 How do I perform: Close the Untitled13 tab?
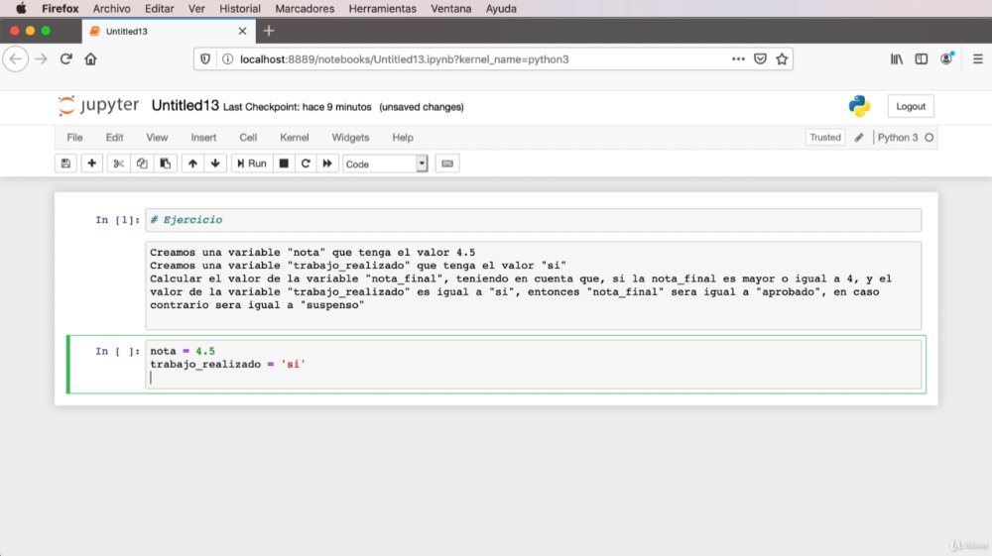coord(242,31)
